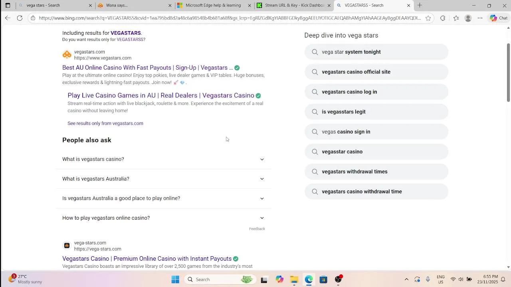Expand "What is vegastars casino?" question
Viewport: 511px width, 287px height.
pyautogui.click(x=164, y=159)
